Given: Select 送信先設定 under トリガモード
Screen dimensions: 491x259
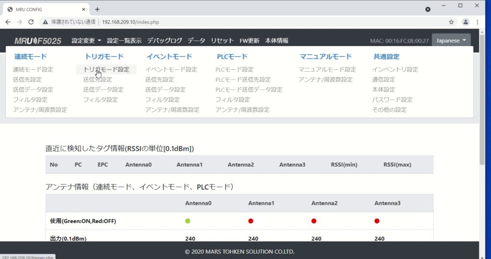Looking at the screenshot, I should point(97,79).
